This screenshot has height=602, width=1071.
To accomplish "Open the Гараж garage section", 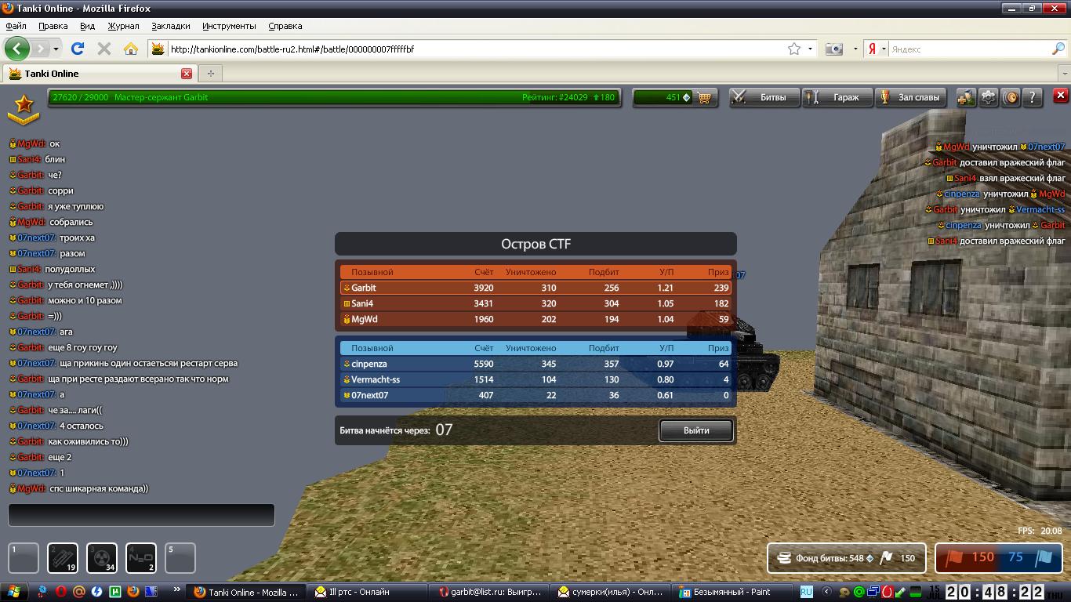I will (837, 97).
